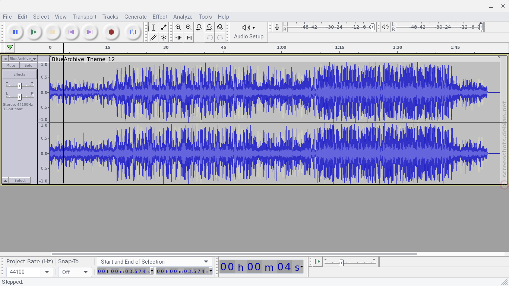
Task: Click the Redo arrow icon
Action: pos(220,37)
